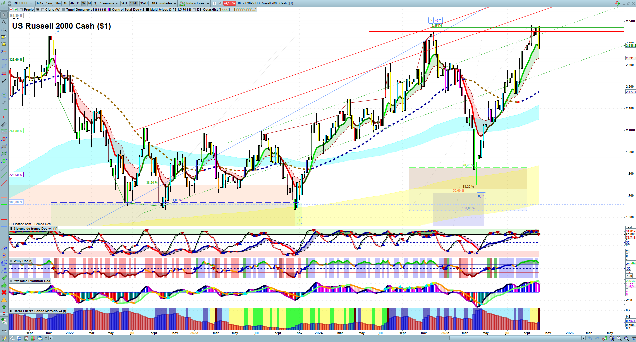636x342 pixels.
Task: Select the W weekly timeframe
Action: [x=84, y=3]
